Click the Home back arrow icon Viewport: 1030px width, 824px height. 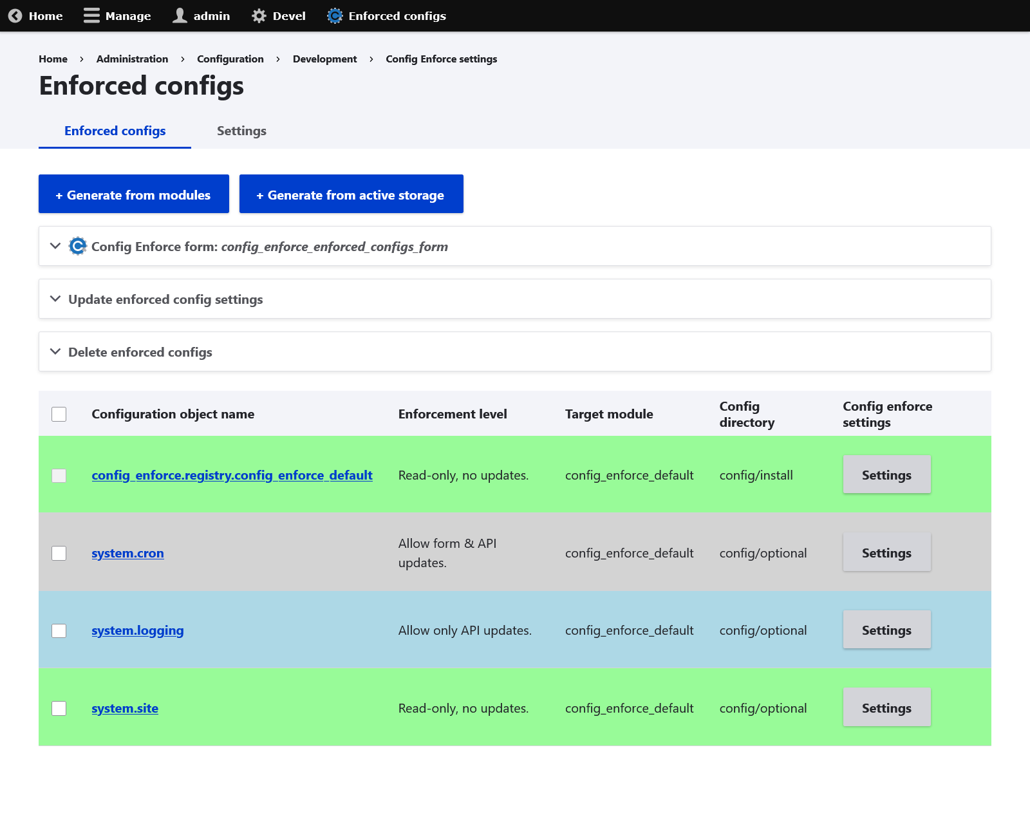click(x=14, y=15)
